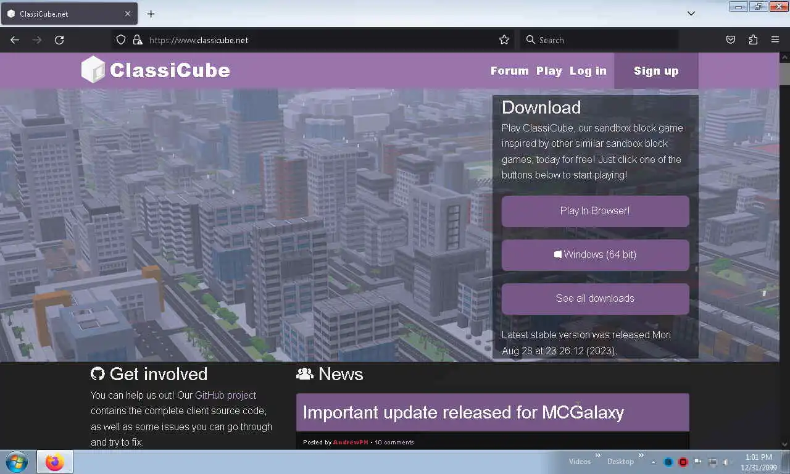Click the Get involved heading
790x474 pixels.
(x=159, y=374)
